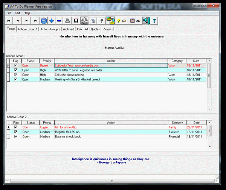The height and width of the screenshot is (190, 226).
Task: Select 'Balance check book' action cell
Action: click(111, 136)
